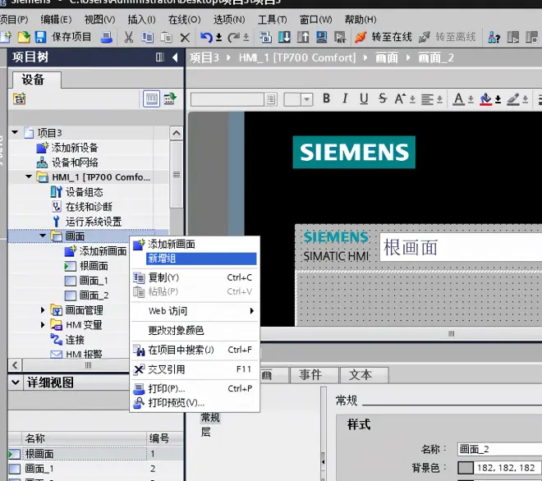Click the 名称 field showing 画面_2

point(499,449)
